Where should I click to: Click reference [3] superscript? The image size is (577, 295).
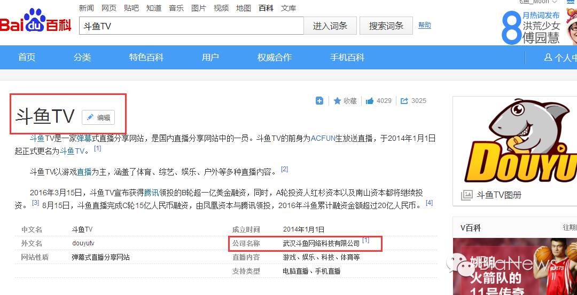(x=35, y=202)
